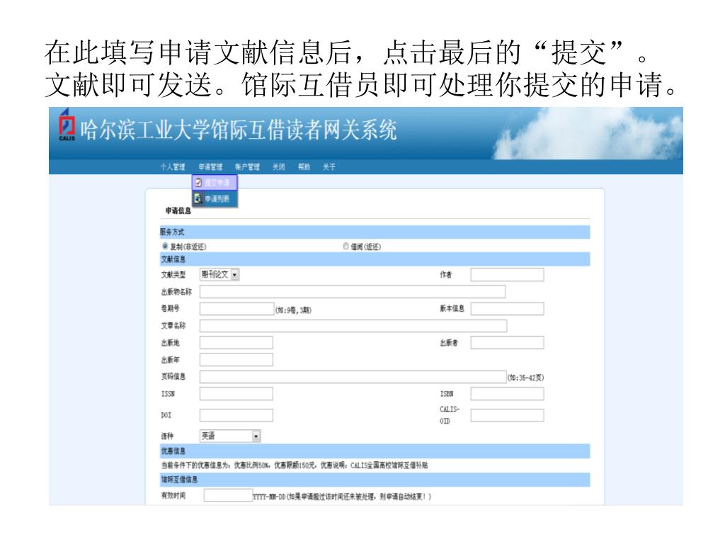Open 个人管理 menu
Screen dimensions: 725x544
(173, 167)
